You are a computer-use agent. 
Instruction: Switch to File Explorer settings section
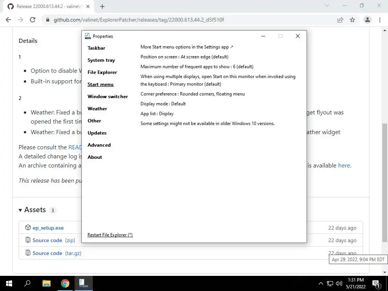(x=102, y=72)
